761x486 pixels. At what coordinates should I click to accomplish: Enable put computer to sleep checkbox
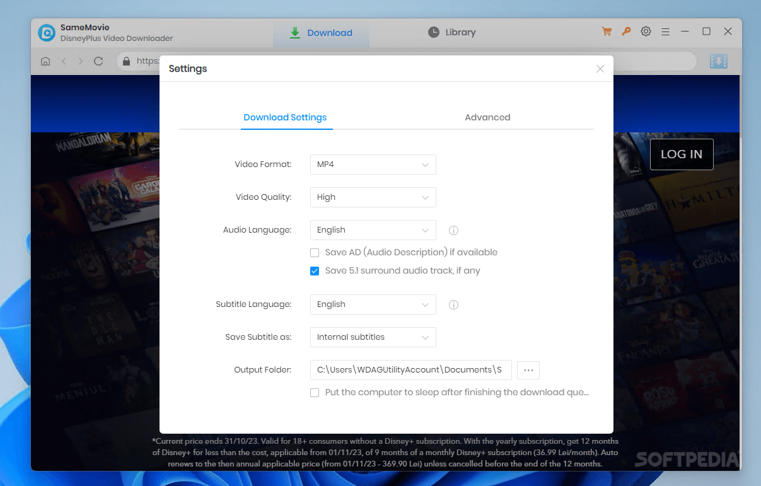tap(315, 393)
